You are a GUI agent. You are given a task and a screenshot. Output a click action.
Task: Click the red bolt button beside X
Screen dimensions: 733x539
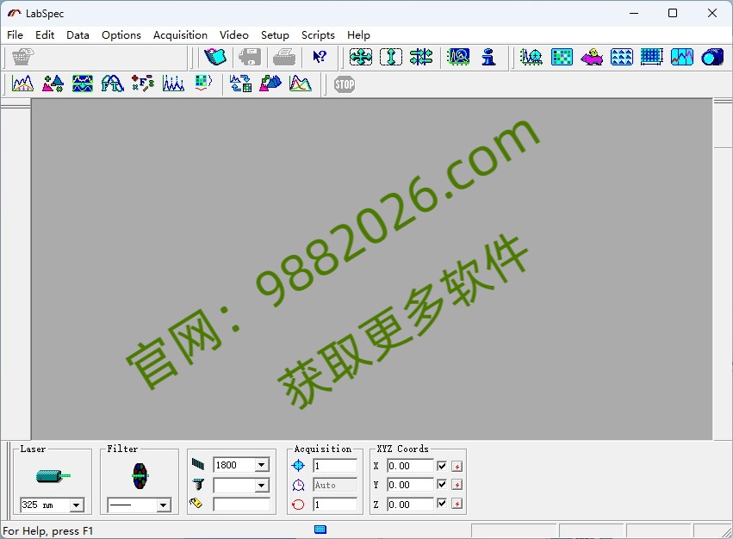pos(457,466)
